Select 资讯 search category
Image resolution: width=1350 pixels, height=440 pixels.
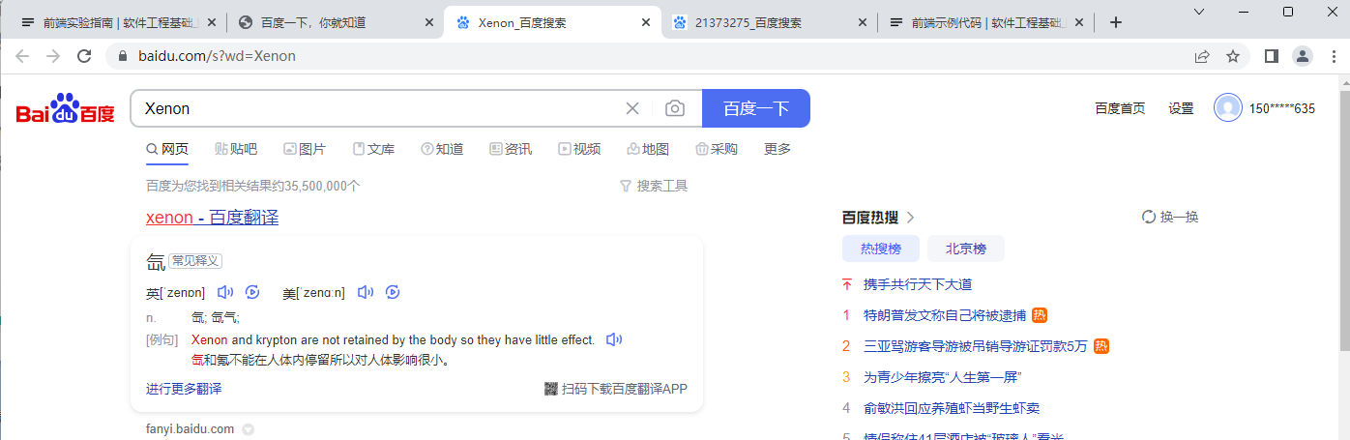click(x=511, y=149)
